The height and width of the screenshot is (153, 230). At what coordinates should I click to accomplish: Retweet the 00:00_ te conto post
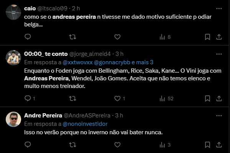[x=72, y=98]
